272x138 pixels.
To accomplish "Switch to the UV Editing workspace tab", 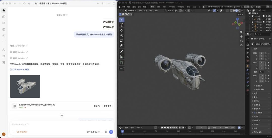I will [172, 7].
